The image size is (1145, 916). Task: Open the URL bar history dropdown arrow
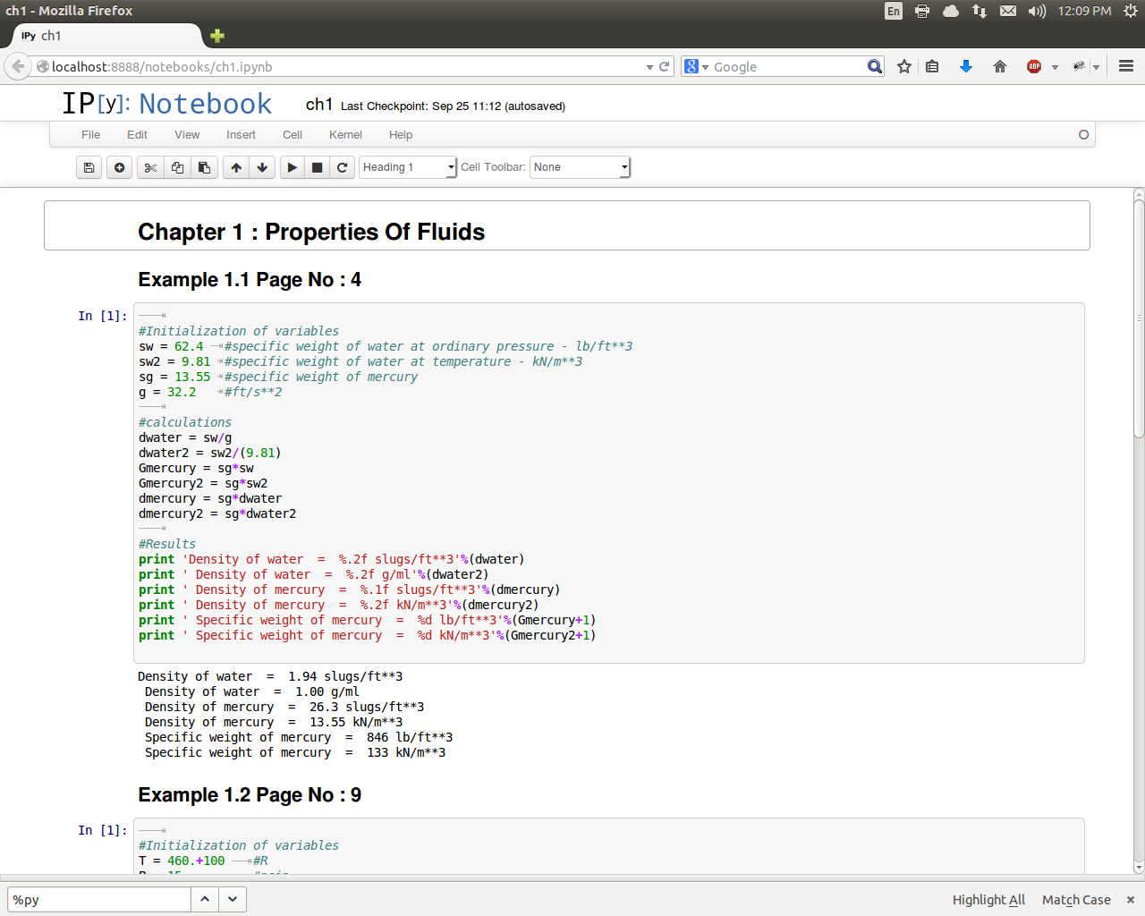pos(649,67)
